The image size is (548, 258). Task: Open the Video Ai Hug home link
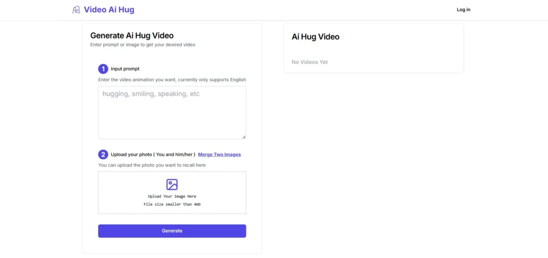click(x=103, y=10)
